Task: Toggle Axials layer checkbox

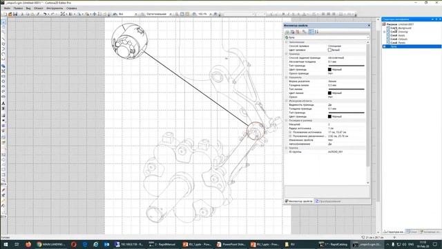Action: [x=388, y=35]
